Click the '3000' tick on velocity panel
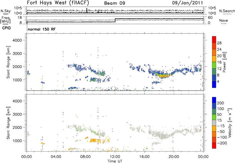Image resolution: width=235 pixels, height=163 pixels. (x=17, y=114)
